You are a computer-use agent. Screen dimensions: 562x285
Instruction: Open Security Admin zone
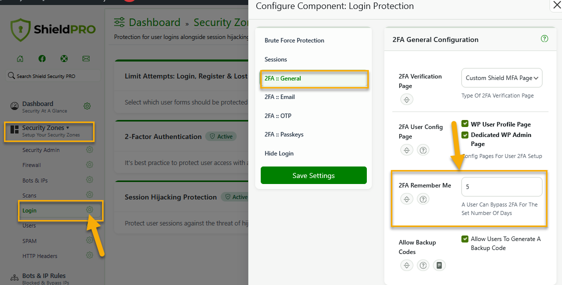[41, 150]
